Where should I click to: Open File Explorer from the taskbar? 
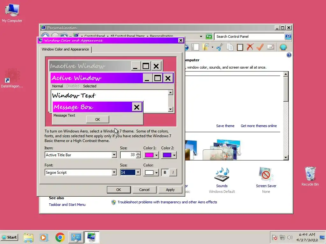pos(28,237)
